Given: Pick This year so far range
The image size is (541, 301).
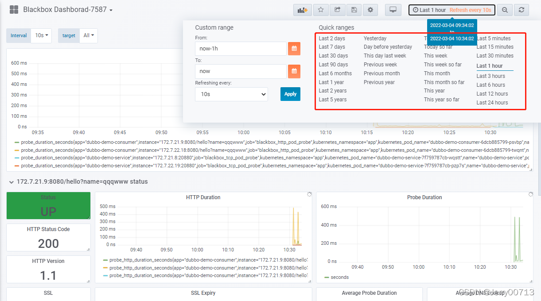Looking at the screenshot, I should pyautogui.click(x=442, y=100).
